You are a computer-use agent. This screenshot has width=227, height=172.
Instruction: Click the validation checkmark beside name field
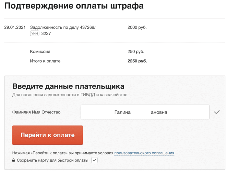(217, 112)
